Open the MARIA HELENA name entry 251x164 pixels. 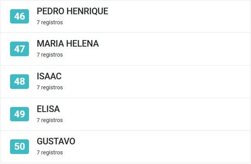point(68,44)
